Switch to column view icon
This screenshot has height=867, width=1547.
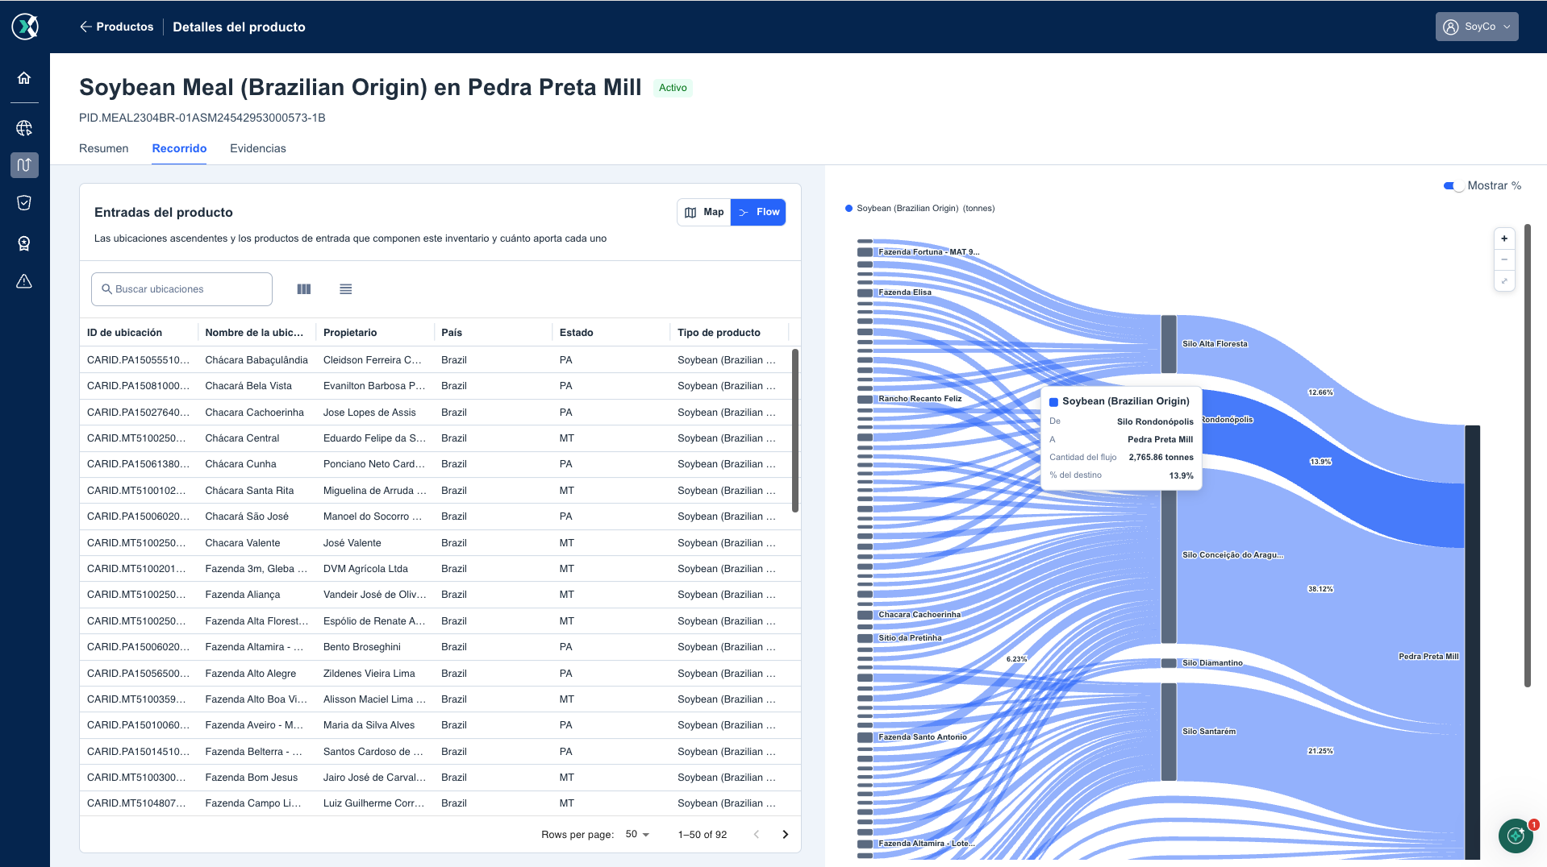(304, 289)
